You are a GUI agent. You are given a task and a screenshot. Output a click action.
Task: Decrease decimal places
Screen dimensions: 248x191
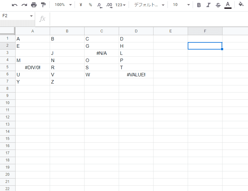[x=99, y=5]
